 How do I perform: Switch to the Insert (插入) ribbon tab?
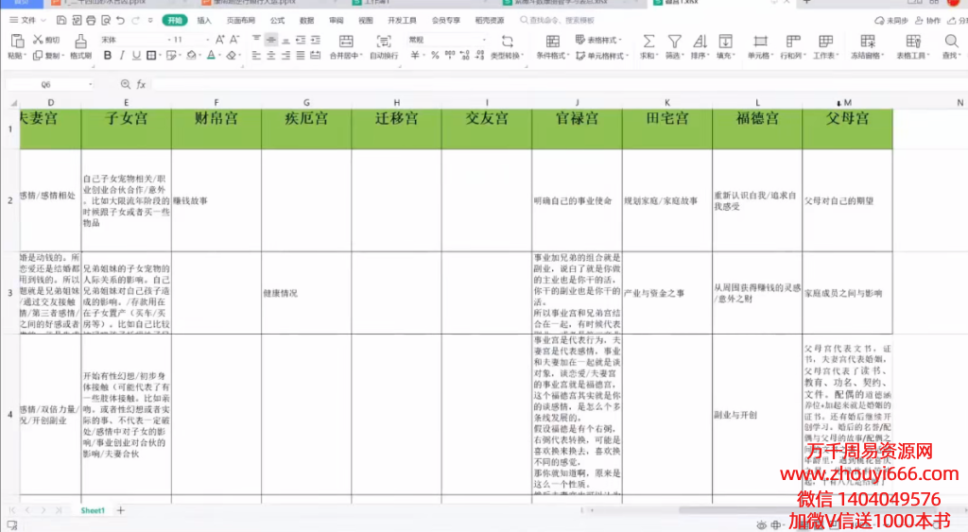pos(204,20)
